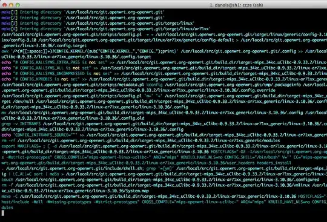Screen dimensions: 327x222
Task: Click the line ending in '.config.old'
Action: (73, 119)
